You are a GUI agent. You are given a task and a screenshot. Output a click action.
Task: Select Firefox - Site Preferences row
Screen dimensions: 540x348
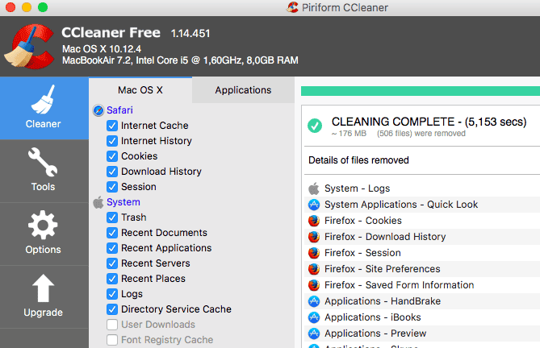[422, 269]
